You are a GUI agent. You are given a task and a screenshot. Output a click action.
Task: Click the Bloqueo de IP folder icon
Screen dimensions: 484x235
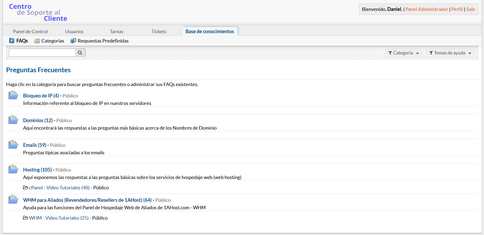(13, 95)
